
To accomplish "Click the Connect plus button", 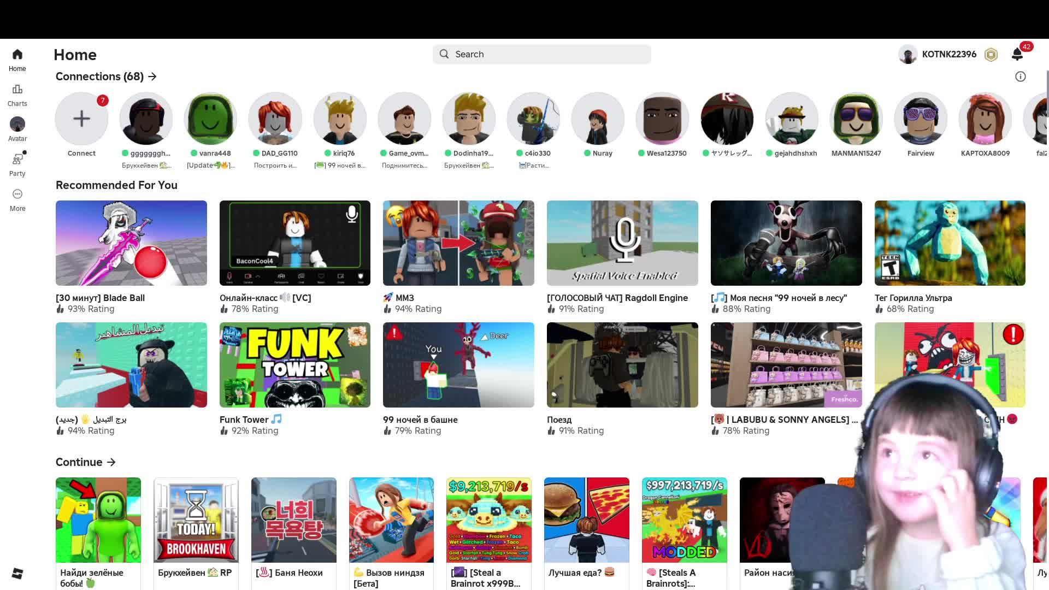I will [81, 119].
